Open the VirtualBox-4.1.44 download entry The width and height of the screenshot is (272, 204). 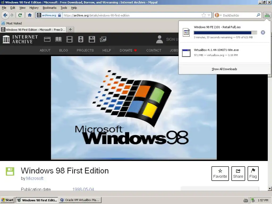tap(224, 52)
